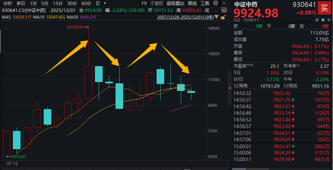Open the chart settings gear icon

click(216, 3)
